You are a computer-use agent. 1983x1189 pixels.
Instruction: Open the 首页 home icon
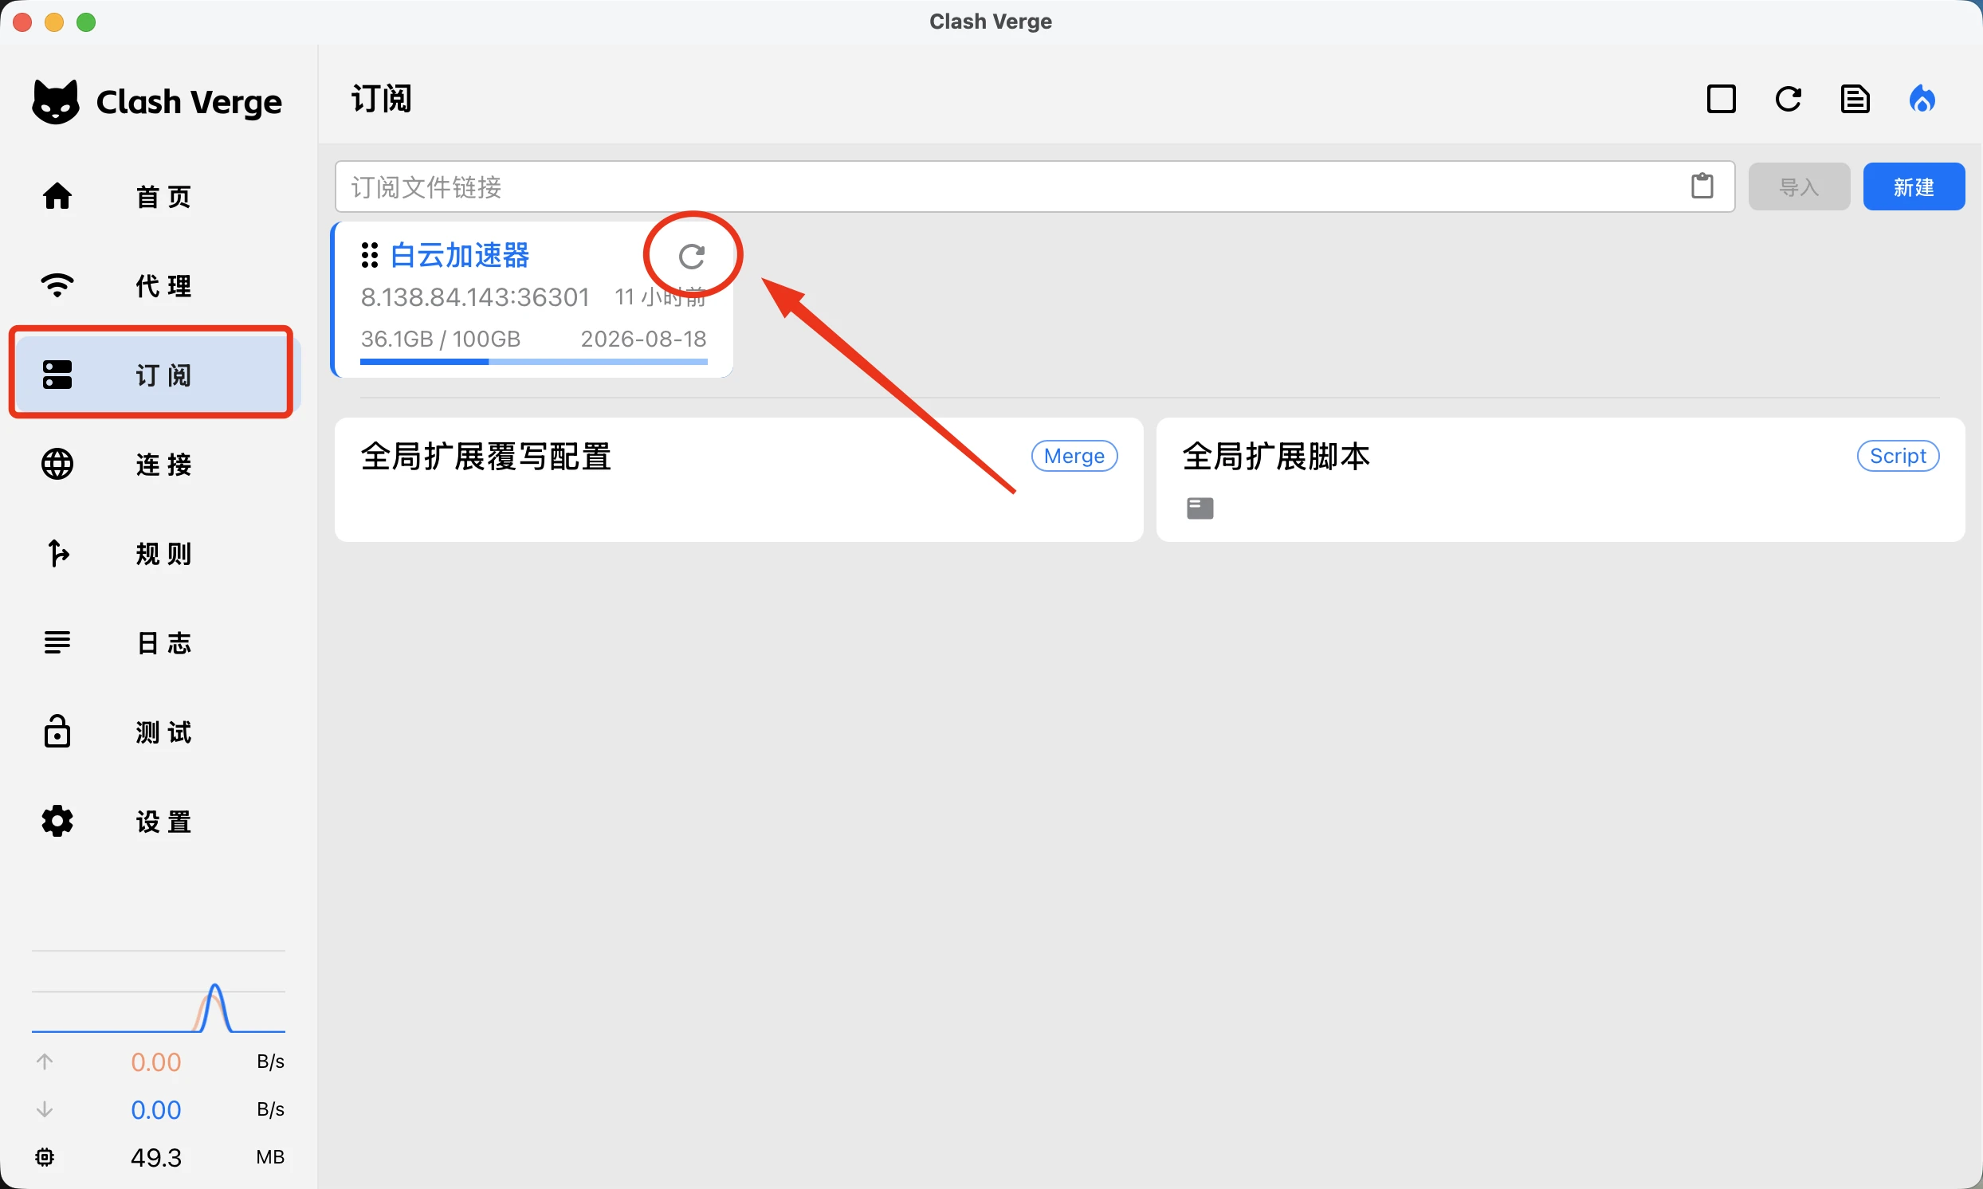(57, 196)
